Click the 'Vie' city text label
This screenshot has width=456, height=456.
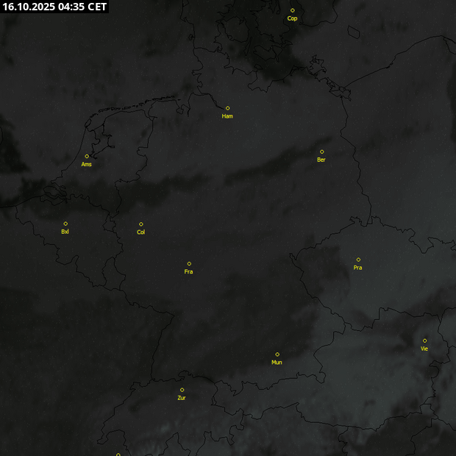(424, 349)
